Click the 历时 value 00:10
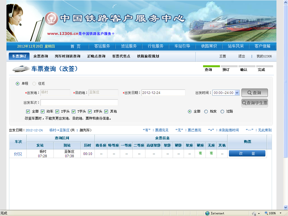Viewport: 288px width, 216px height. click(x=88, y=154)
